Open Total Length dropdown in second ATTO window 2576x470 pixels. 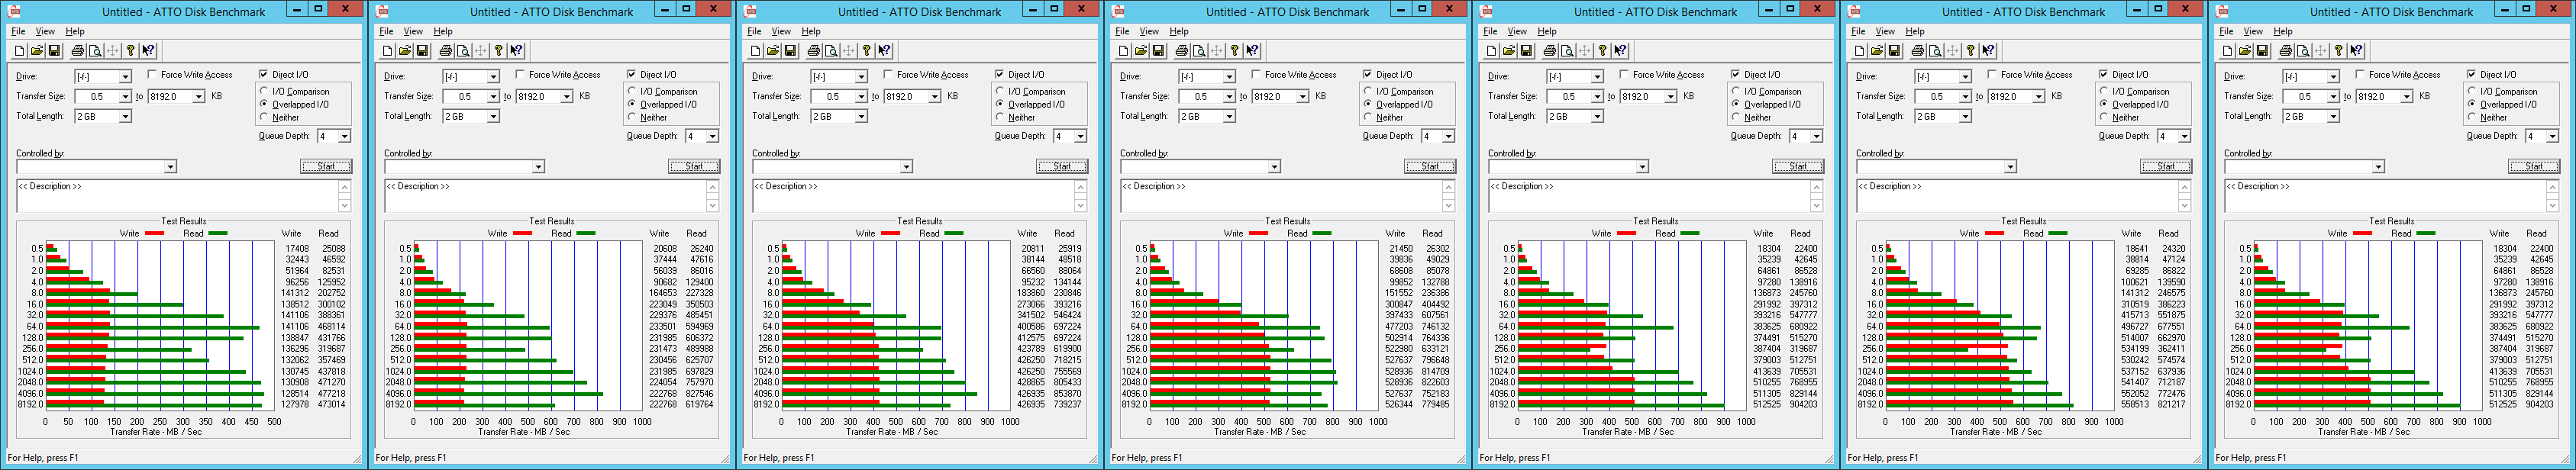pyautogui.click(x=494, y=117)
